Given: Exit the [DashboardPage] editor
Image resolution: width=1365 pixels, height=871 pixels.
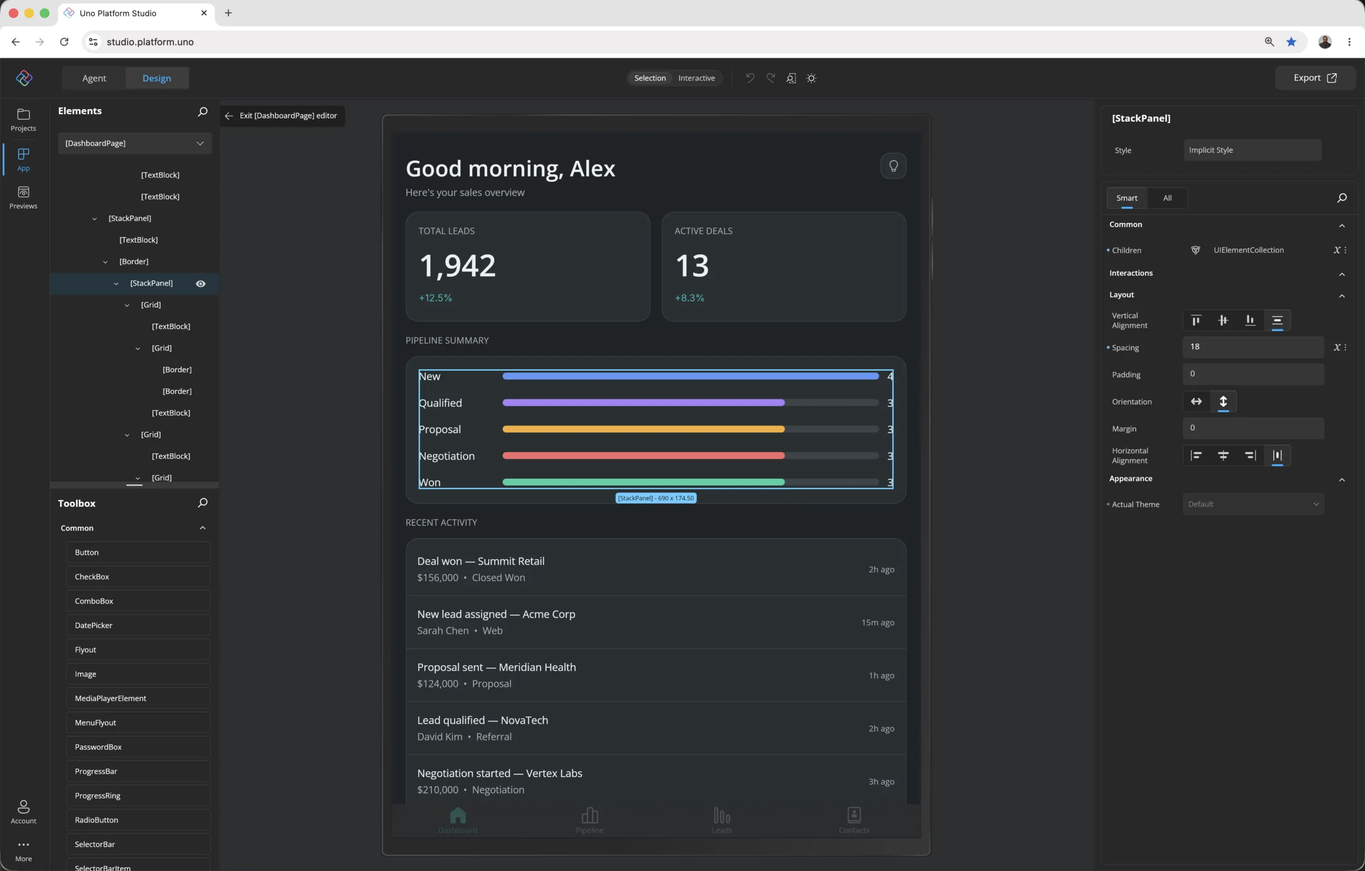Looking at the screenshot, I should (x=282, y=116).
